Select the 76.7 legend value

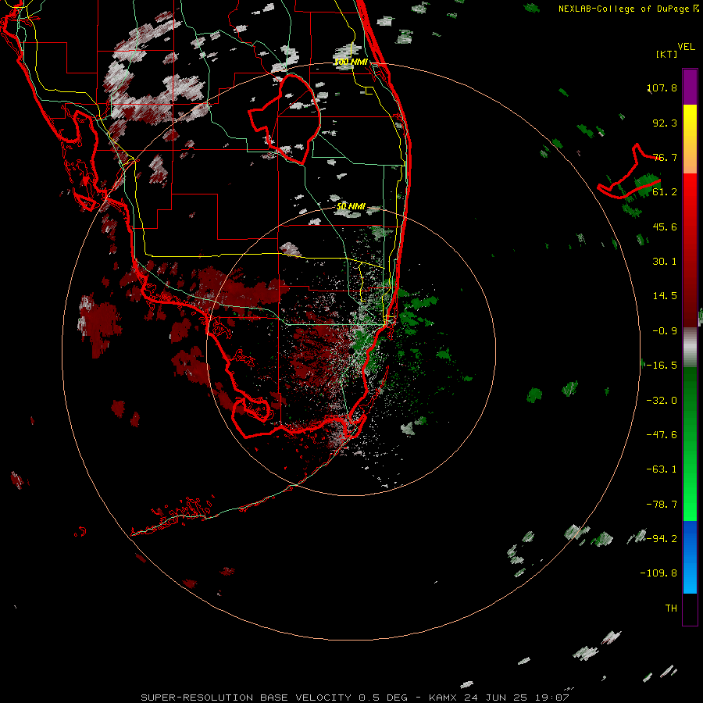pos(665,157)
